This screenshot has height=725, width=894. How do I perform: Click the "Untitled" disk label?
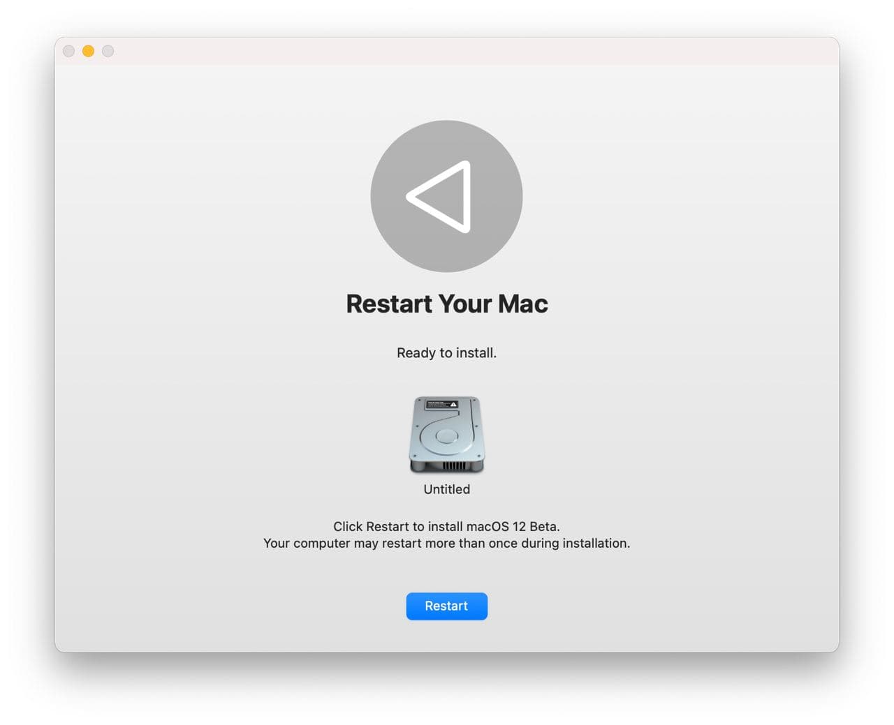click(446, 489)
